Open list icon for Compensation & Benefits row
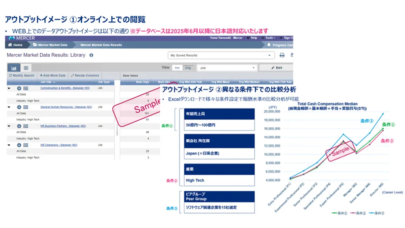The image size is (405, 228). (x=26, y=88)
